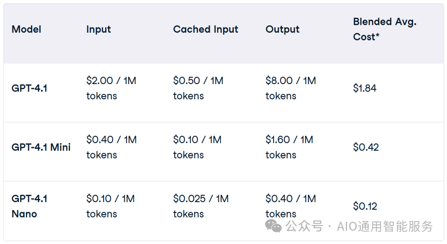Click the $0.025 cached input price cell
The width and height of the screenshot is (447, 244).
point(201,206)
